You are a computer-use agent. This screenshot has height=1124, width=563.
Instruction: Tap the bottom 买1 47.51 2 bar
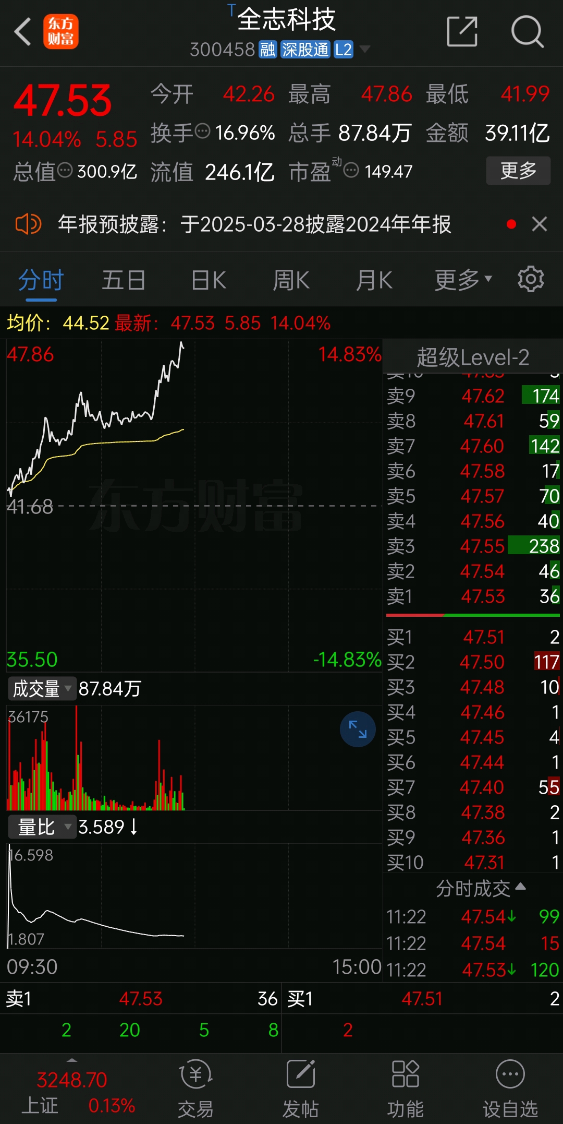tap(423, 998)
